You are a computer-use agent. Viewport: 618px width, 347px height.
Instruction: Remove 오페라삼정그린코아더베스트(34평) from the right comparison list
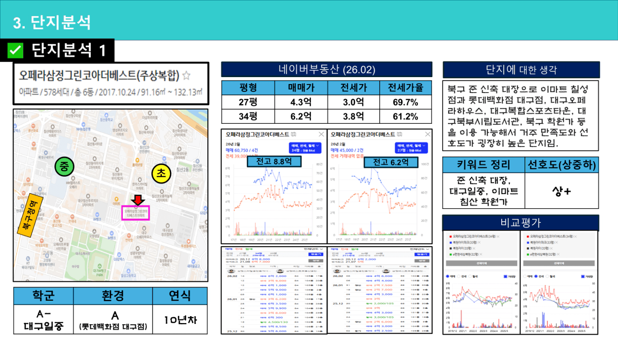click(x=575, y=237)
